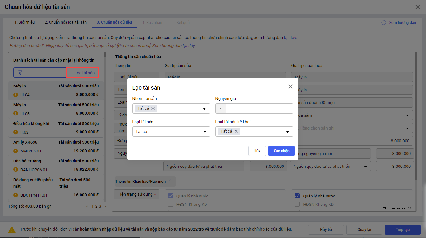Toggle the checked Quản lý nhà nước checkbox
The height and width of the screenshot is (238, 426).
(297, 196)
